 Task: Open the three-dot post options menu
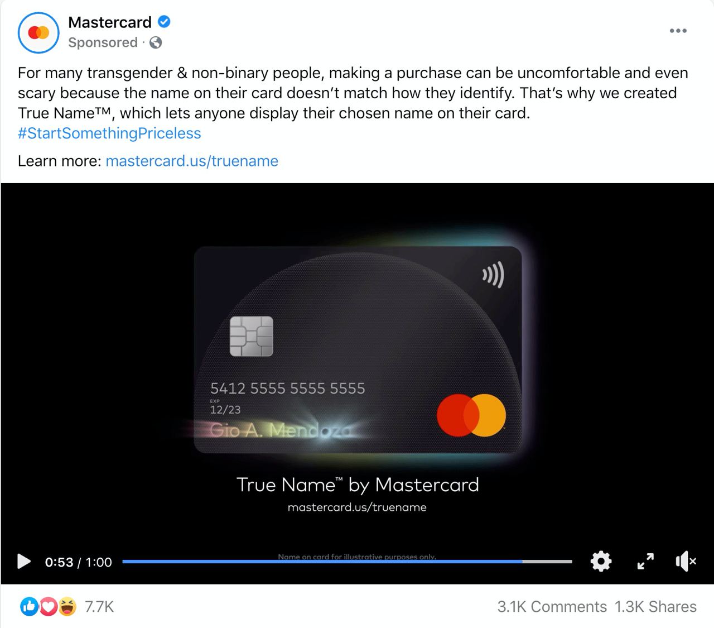[x=678, y=31]
